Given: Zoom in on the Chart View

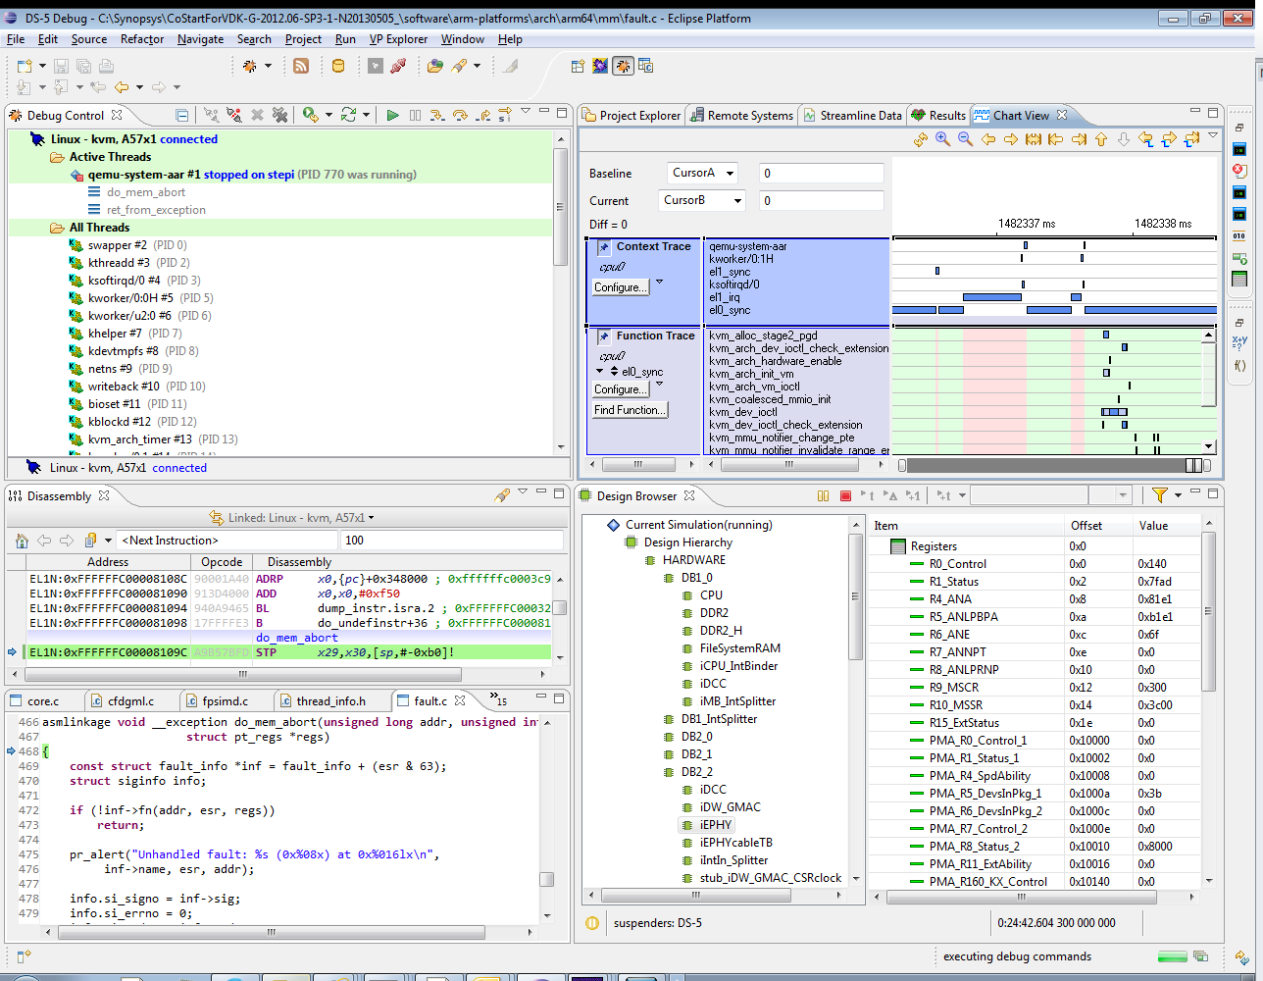Looking at the screenshot, I should (x=942, y=139).
